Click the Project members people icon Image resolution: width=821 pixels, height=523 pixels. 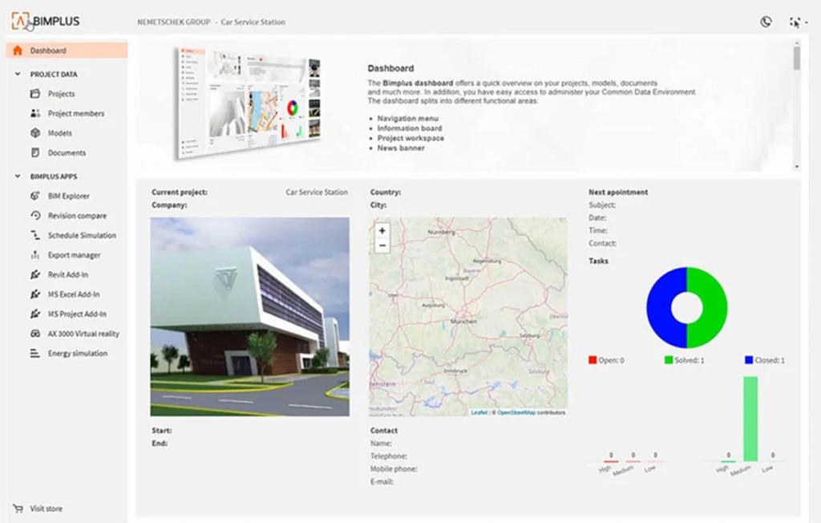pos(35,113)
